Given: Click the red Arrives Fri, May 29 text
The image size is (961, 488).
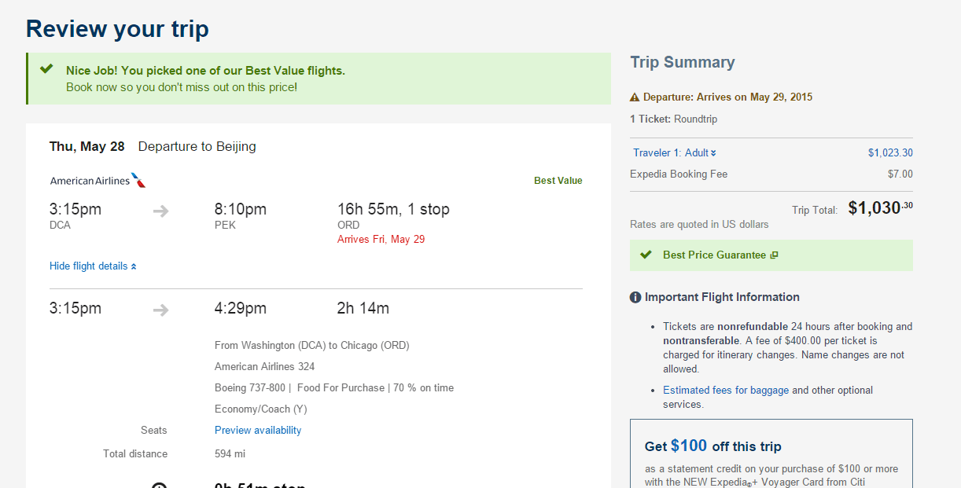Looking at the screenshot, I should 381,239.
